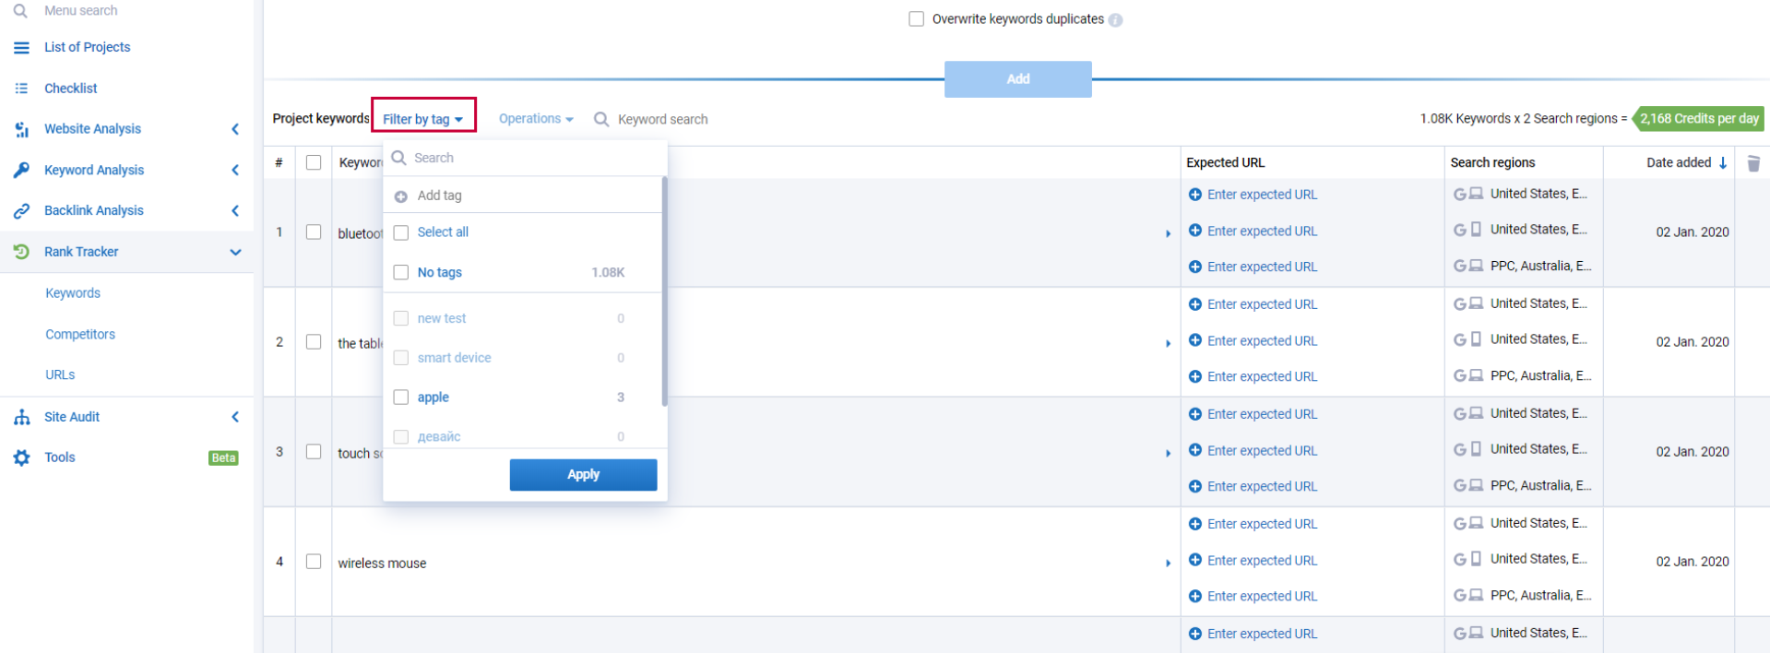This screenshot has height=653, width=1770.
Task: Click the List of Projects hamburger icon
Action: pyautogui.click(x=21, y=47)
